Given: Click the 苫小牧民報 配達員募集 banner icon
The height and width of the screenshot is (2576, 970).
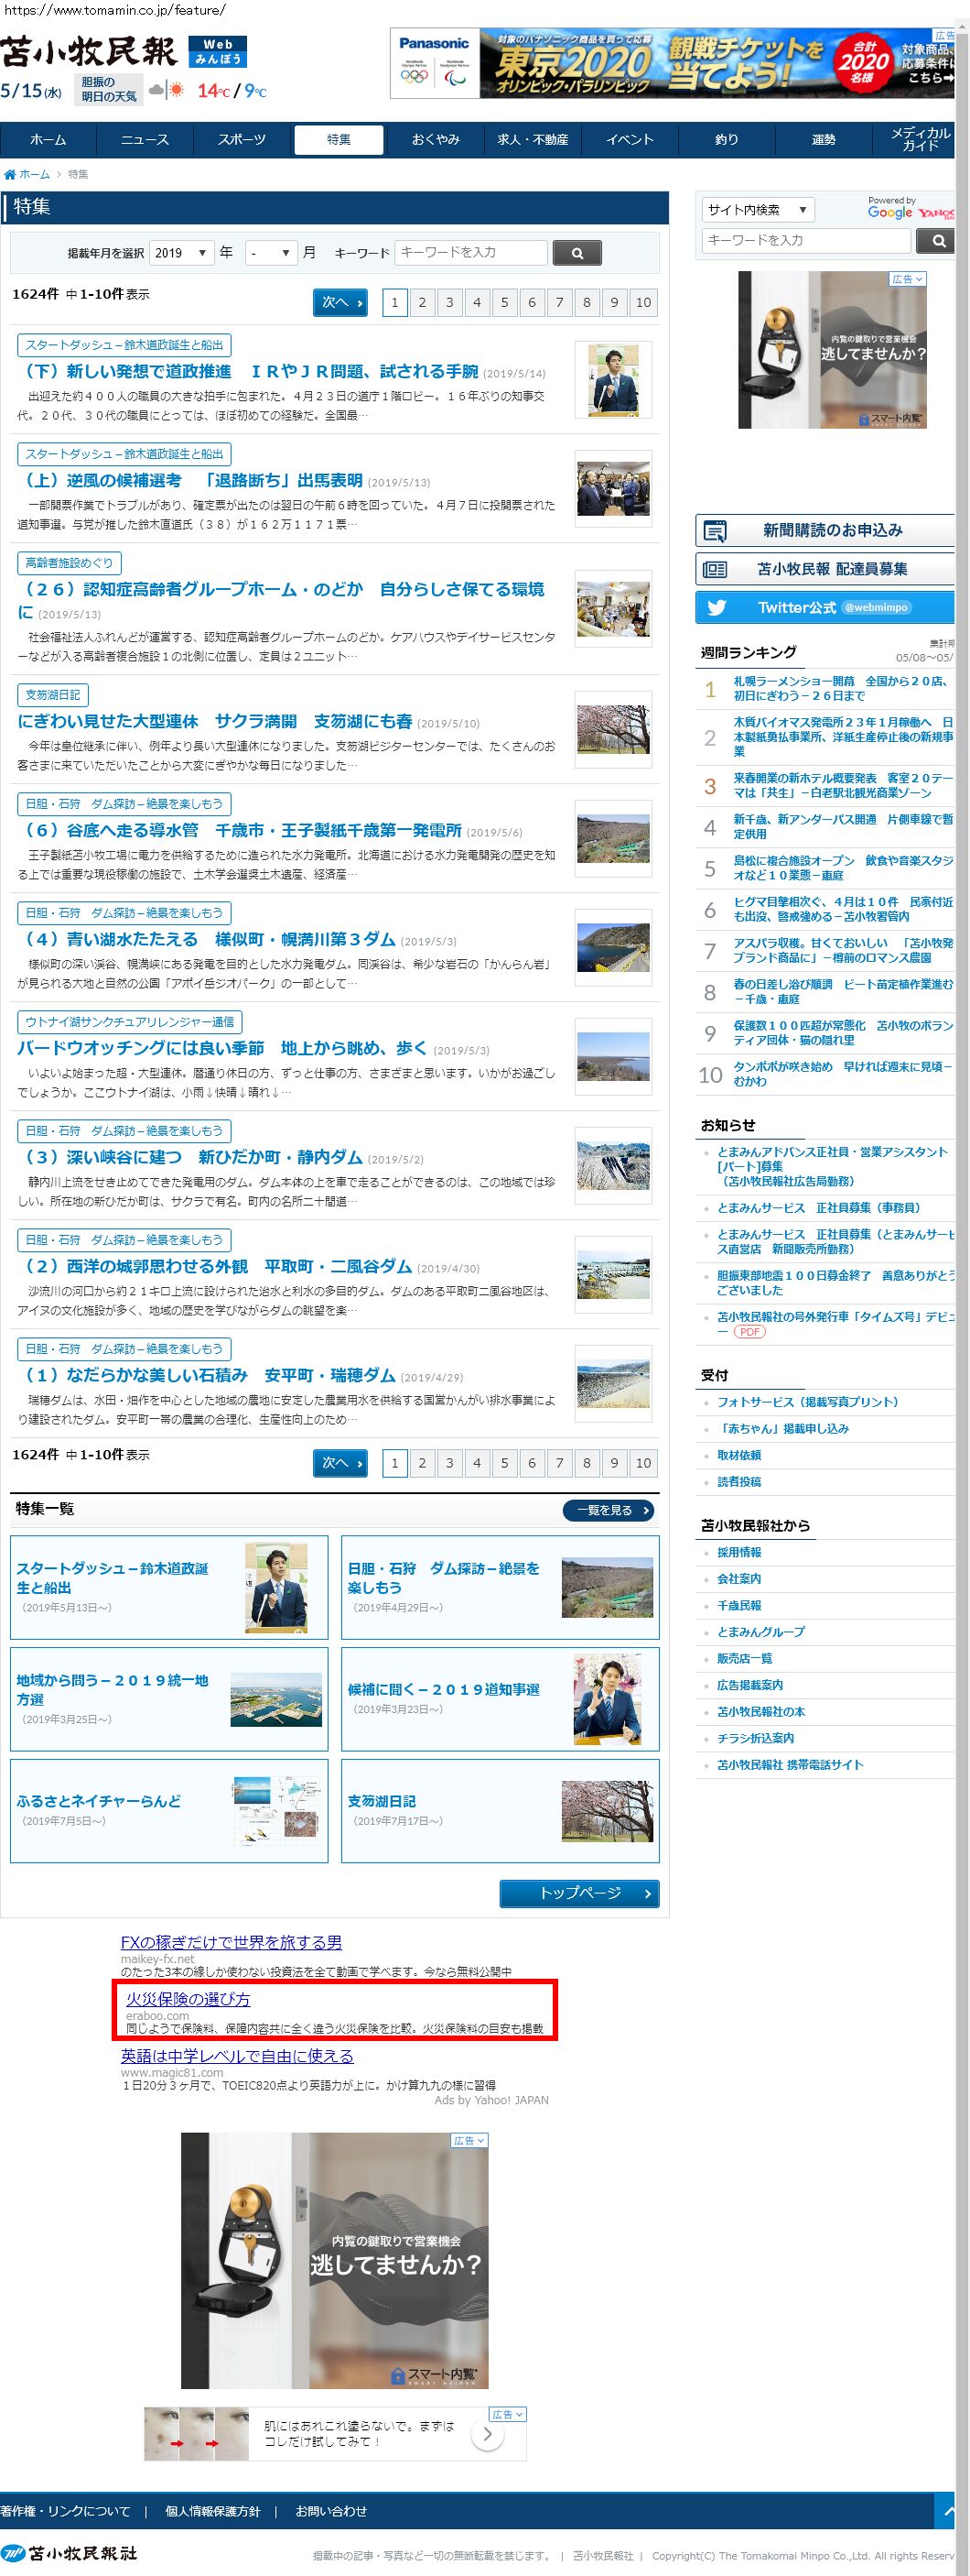Looking at the screenshot, I should coord(716,570).
